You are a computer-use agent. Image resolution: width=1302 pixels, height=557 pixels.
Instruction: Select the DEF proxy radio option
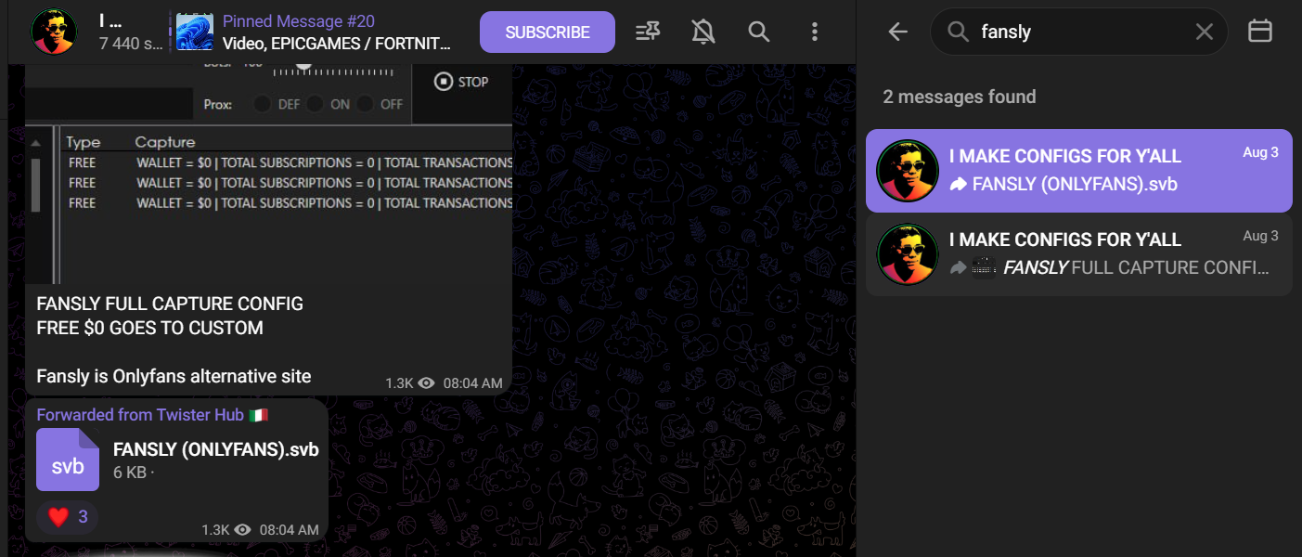[264, 104]
